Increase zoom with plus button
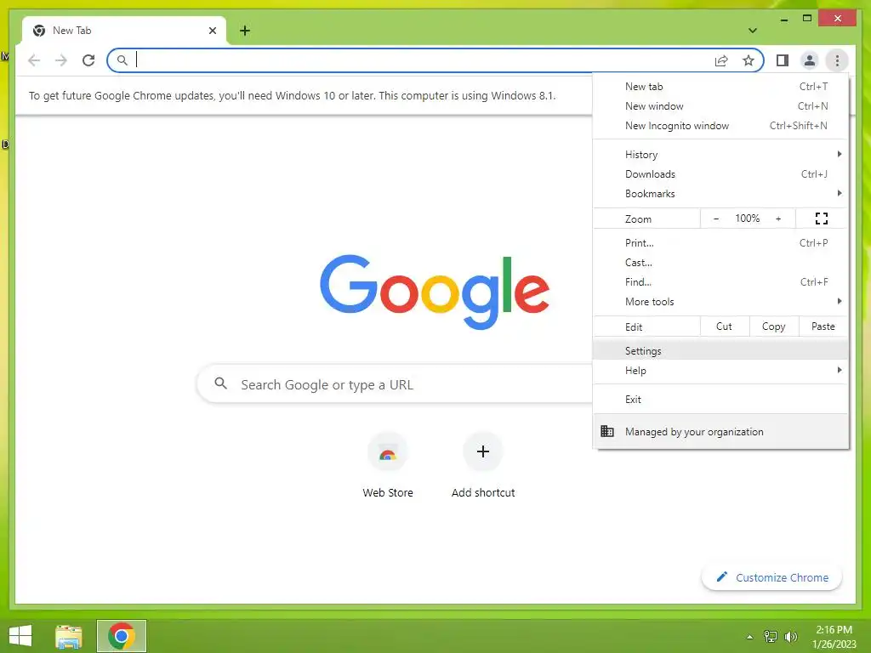 778,219
